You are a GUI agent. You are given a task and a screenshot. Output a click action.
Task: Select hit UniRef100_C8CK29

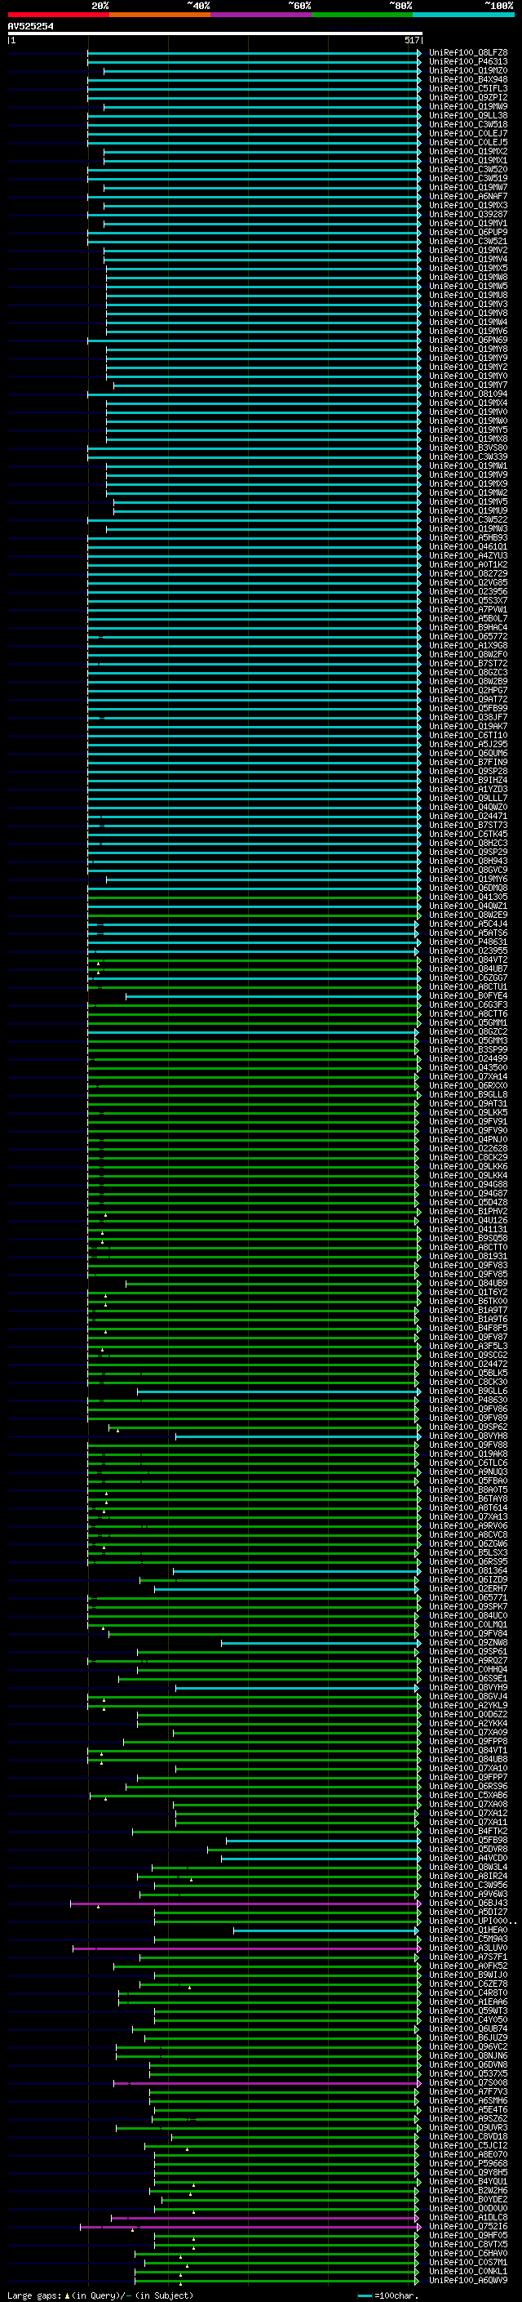click(468, 1157)
